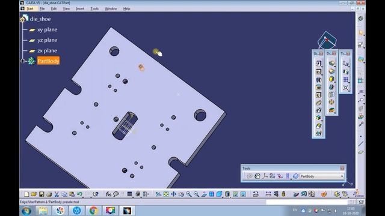Click the Zoom Out magnifier
385x216 pixels.
tap(196, 194)
